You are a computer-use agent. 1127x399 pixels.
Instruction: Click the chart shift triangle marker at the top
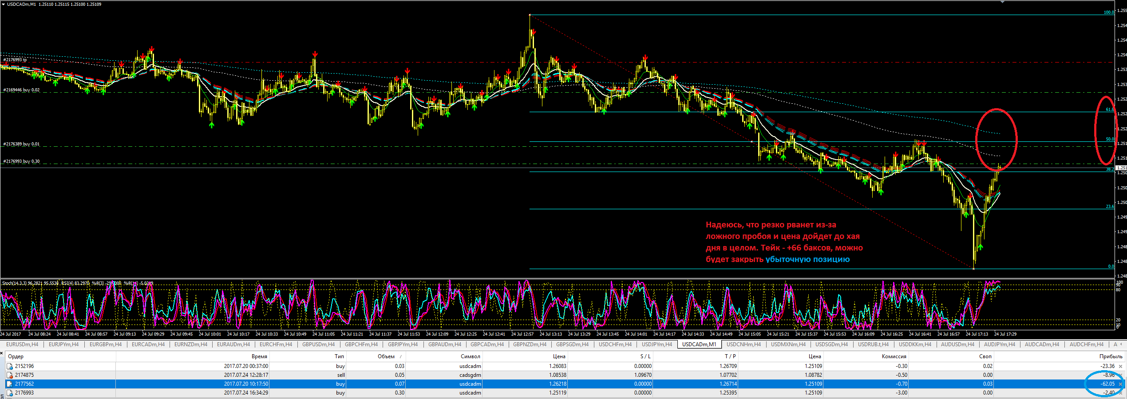(x=1002, y=2)
